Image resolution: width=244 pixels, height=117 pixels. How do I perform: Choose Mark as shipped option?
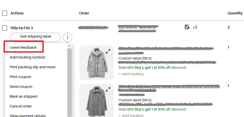click(23, 96)
